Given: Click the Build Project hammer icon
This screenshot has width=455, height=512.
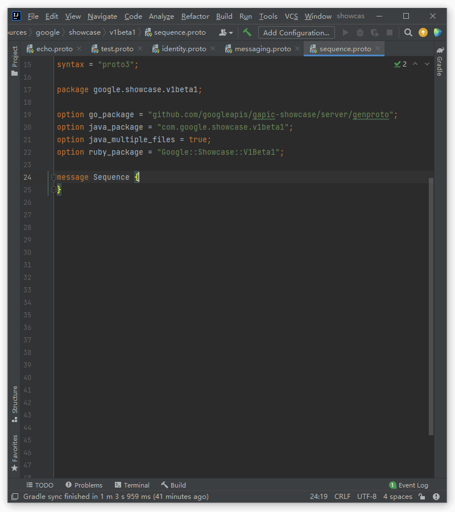Looking at the screenshot, I should tap(247, 32).
